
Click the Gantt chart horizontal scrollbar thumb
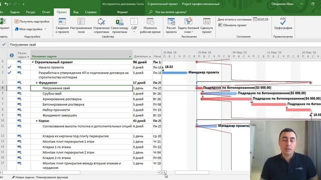pos(192,172)
